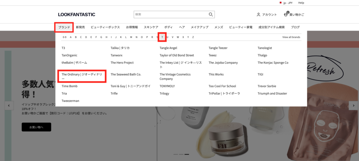Select letter T in brand index
Image resolution: width=359 pixels, height=161 pixels.
click(162, 37)
